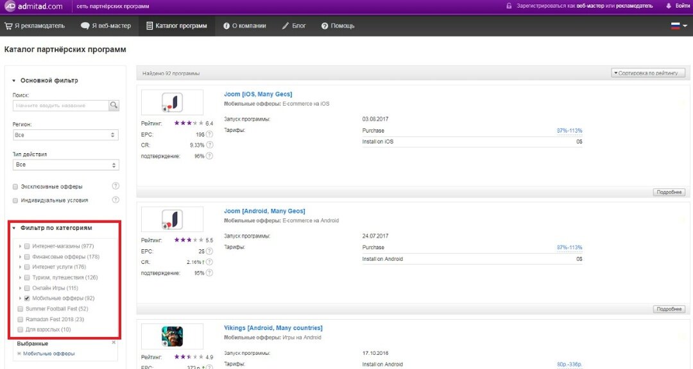This screenshot has height=369, width=693.
Task: Collapse the Основной фильтр section
Action: [x=13, y=81]
